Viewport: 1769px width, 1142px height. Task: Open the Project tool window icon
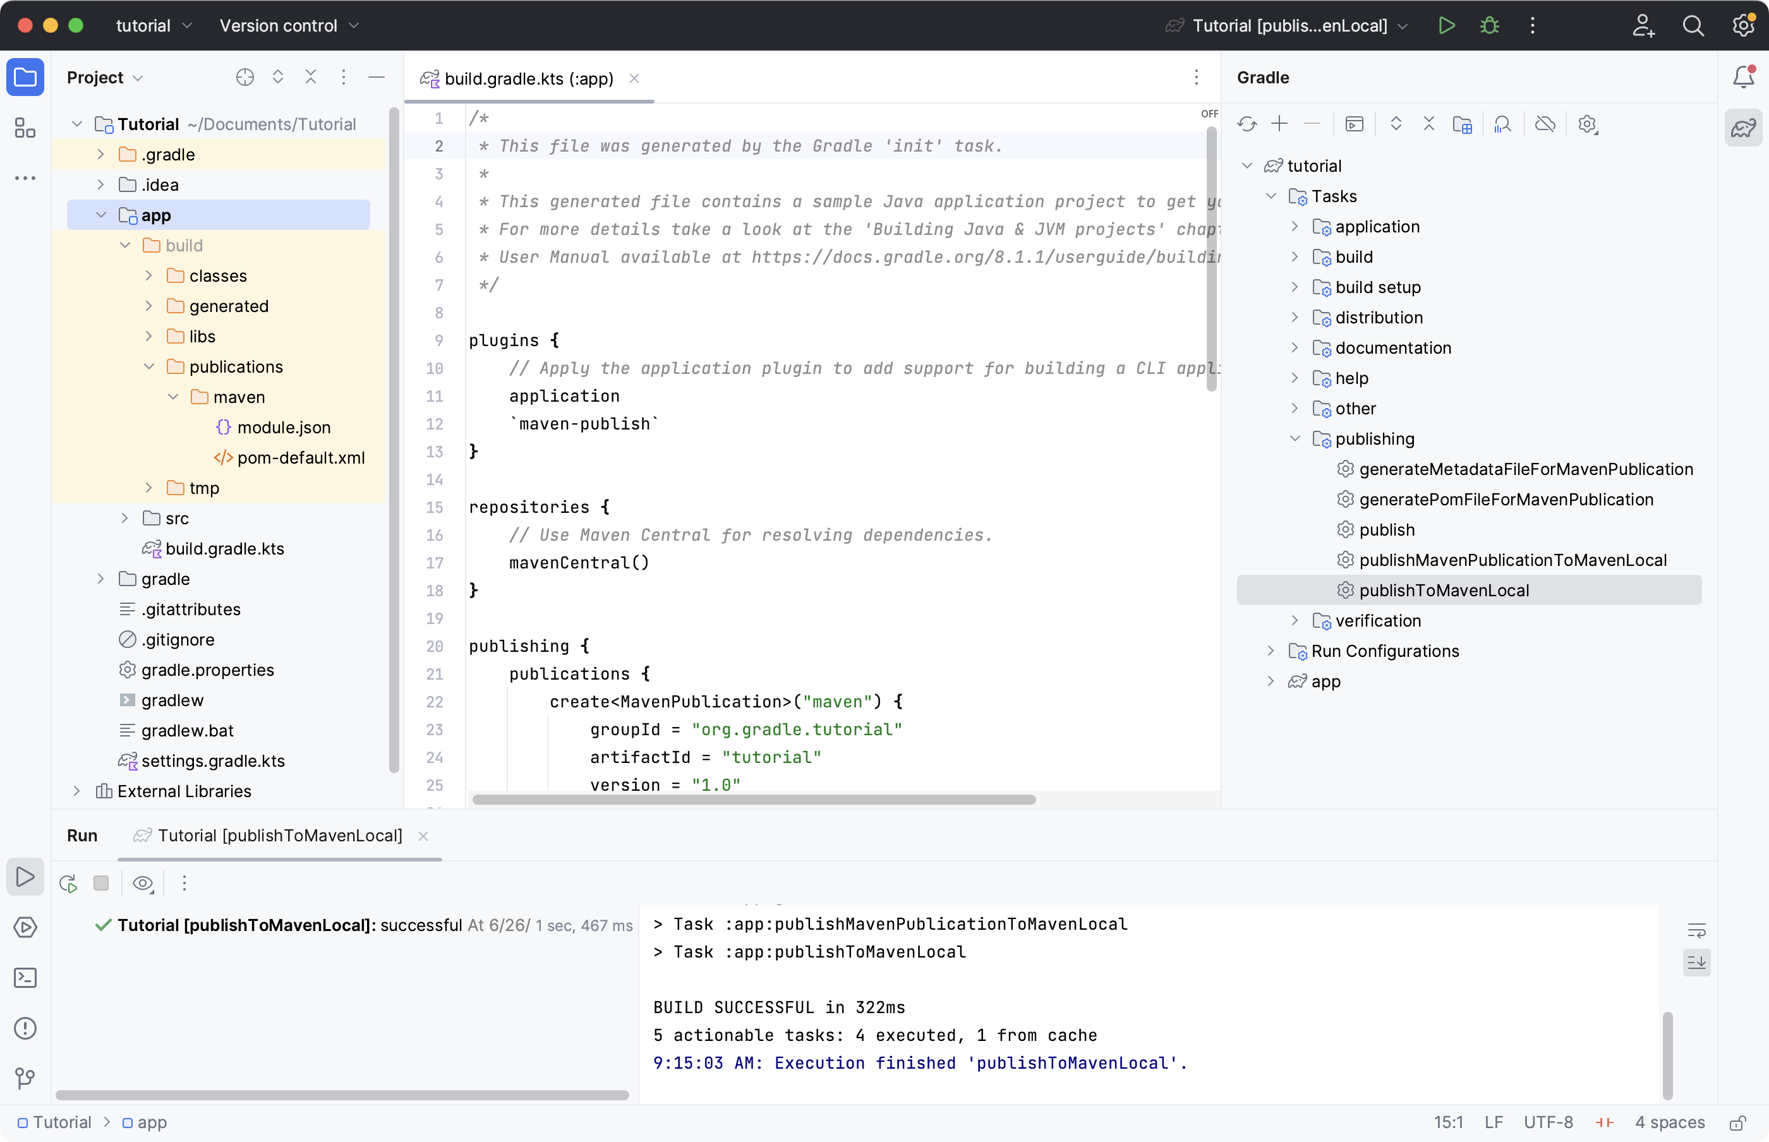click(25, 77)
